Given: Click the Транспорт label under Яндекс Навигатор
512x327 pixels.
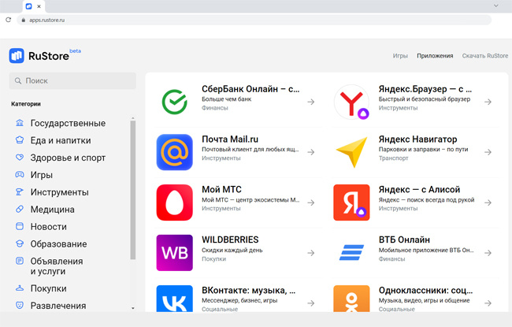Looking at the screenshot, I should click(x=393, y=158).
